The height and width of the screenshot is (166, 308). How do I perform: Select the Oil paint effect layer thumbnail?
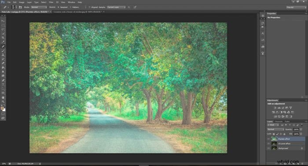274,144
